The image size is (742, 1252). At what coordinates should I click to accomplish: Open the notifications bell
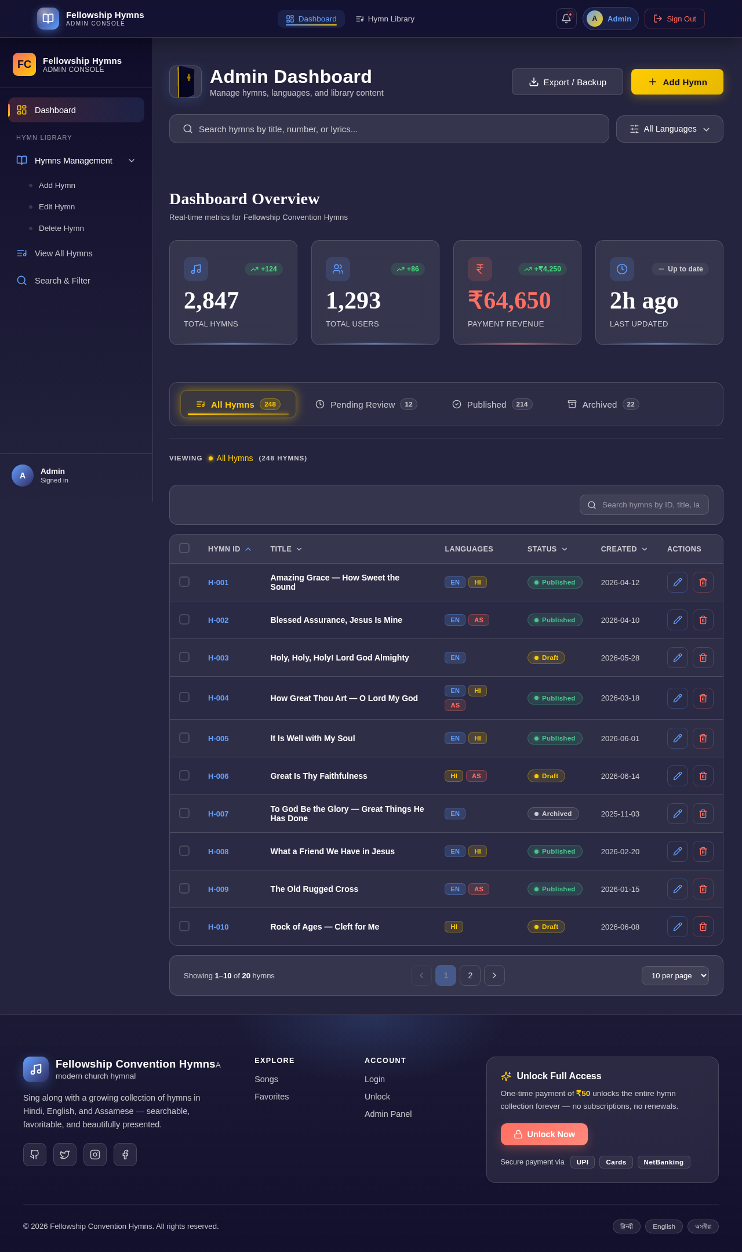(566, 19)
